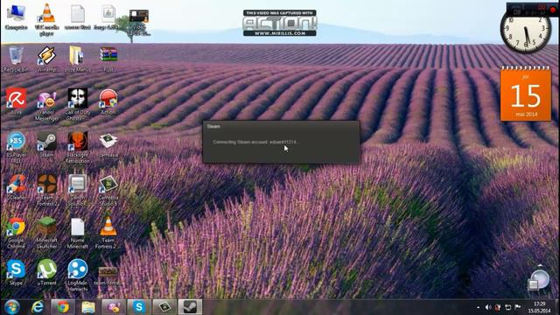Open the Recycle Bin

16,59
